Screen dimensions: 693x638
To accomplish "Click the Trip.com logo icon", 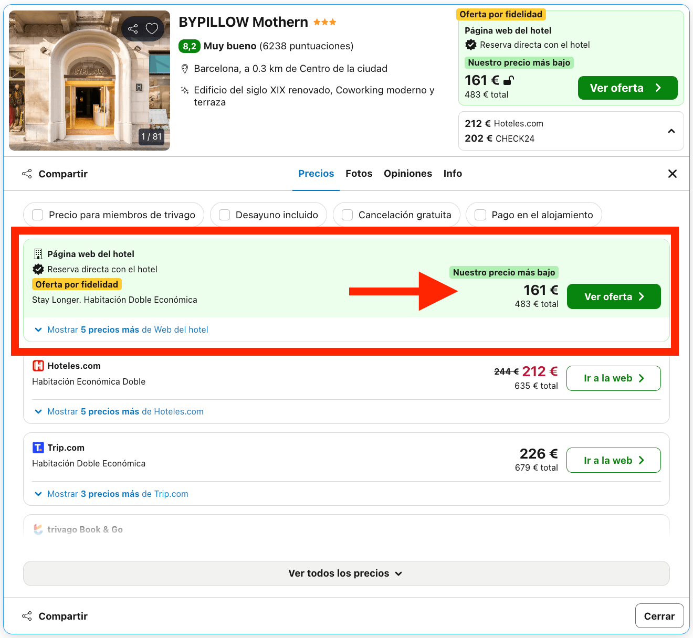I will click(38, 448).
